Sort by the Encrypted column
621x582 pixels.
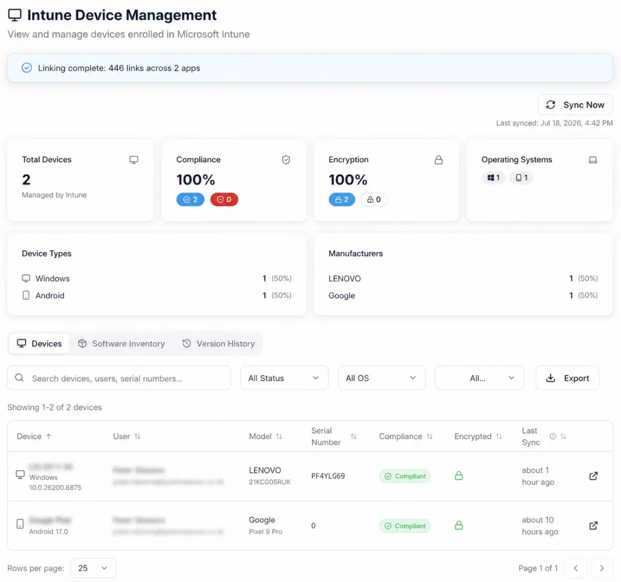(x=478, y=437)
